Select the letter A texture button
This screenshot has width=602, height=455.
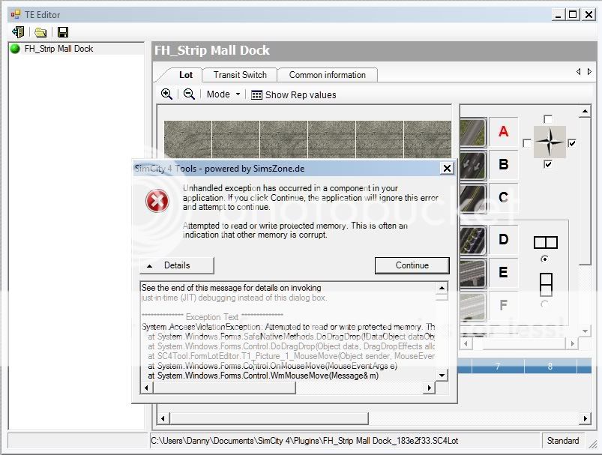(503, 132)
